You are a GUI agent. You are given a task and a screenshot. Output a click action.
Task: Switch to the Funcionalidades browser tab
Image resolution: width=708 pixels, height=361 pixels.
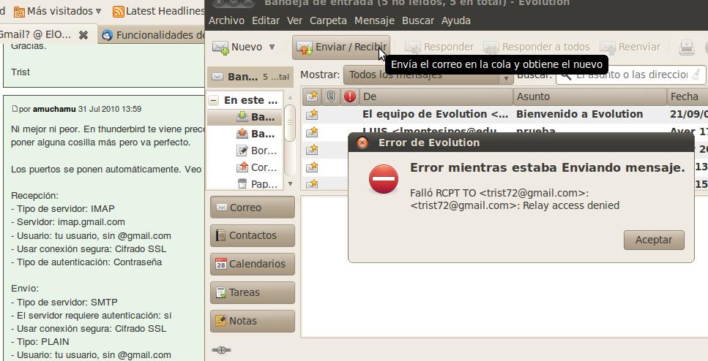tap(152, 35)
